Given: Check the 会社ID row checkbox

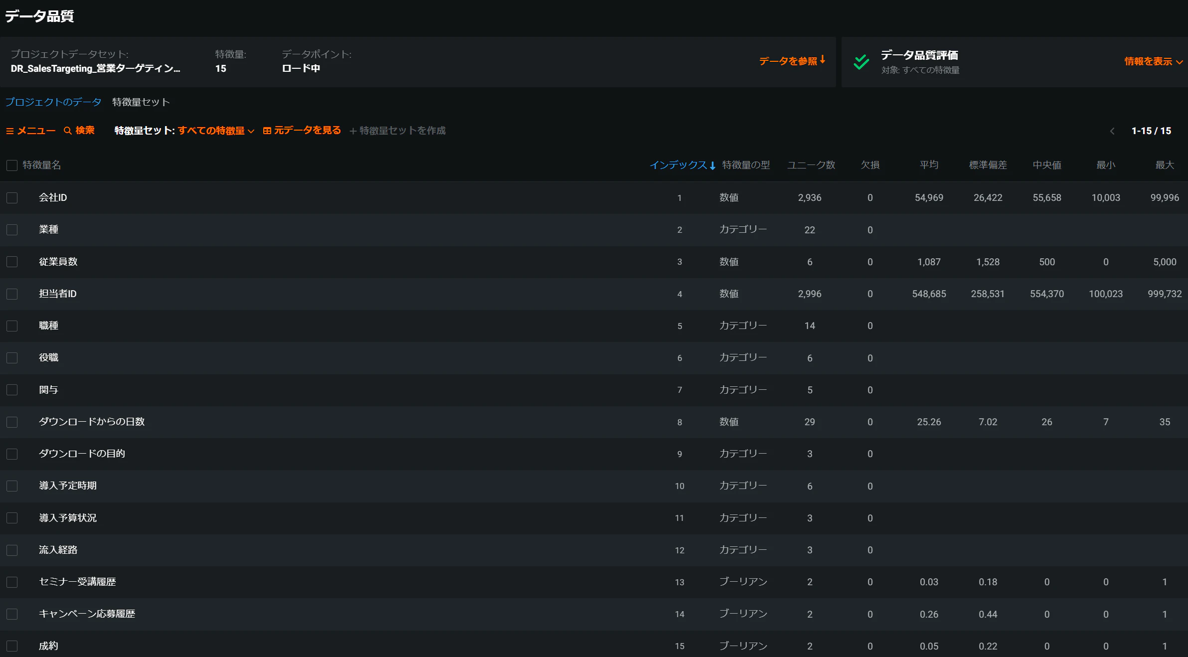Looking at the screenshot, I should pos(12,198).
